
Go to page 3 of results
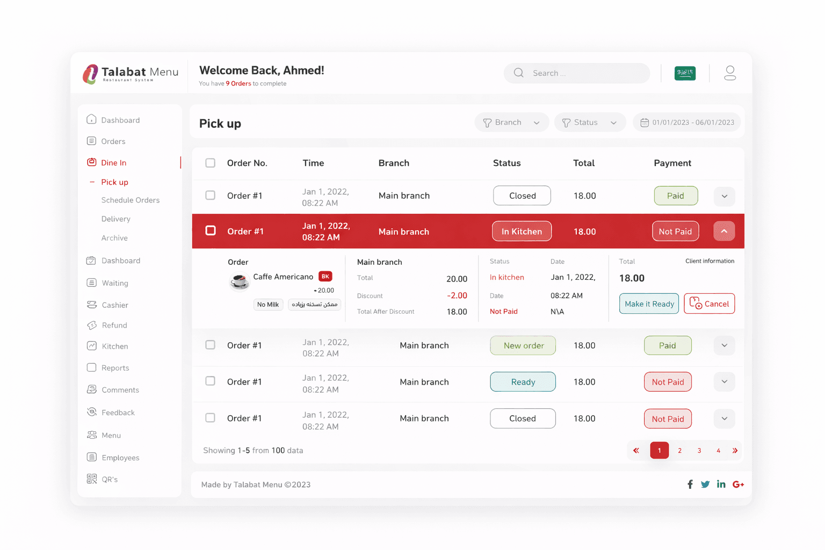pyautogui.click(x=699, y=450)
